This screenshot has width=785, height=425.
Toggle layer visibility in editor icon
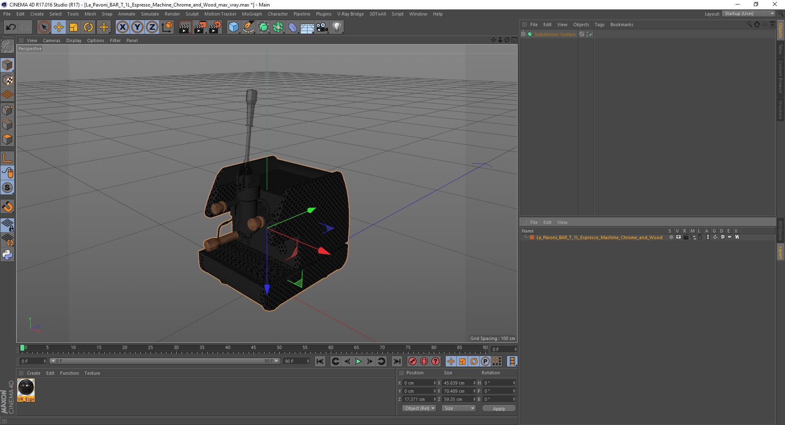click(678, 237)
